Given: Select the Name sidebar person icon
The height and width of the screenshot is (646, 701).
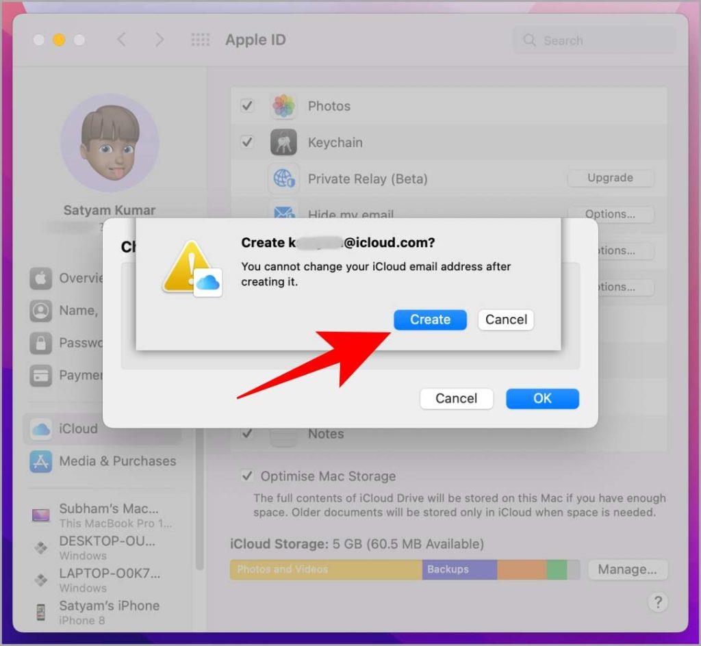Looking at the screenshot, I should [x=40, y=311].
